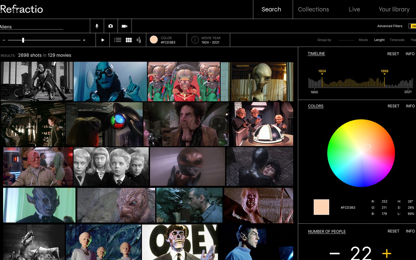Increase number of people with yellow plus
The image size is (416, 260).
pyautogui.click(x=387, y=253)
